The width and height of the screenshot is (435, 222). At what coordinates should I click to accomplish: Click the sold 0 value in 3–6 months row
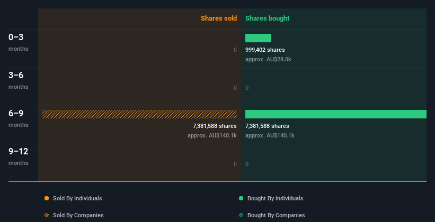(235, 88)
